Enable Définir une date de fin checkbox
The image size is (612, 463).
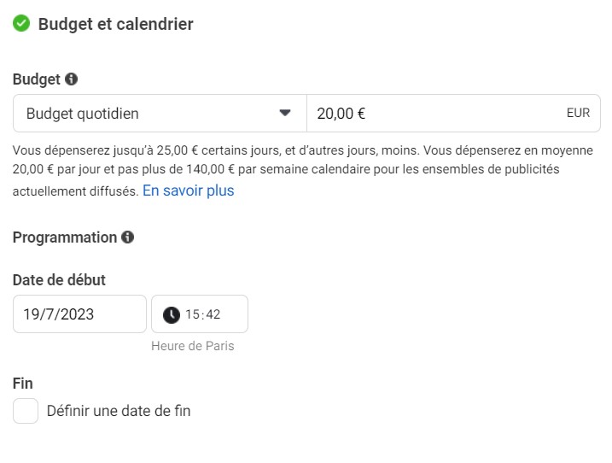tap(26, 411)
